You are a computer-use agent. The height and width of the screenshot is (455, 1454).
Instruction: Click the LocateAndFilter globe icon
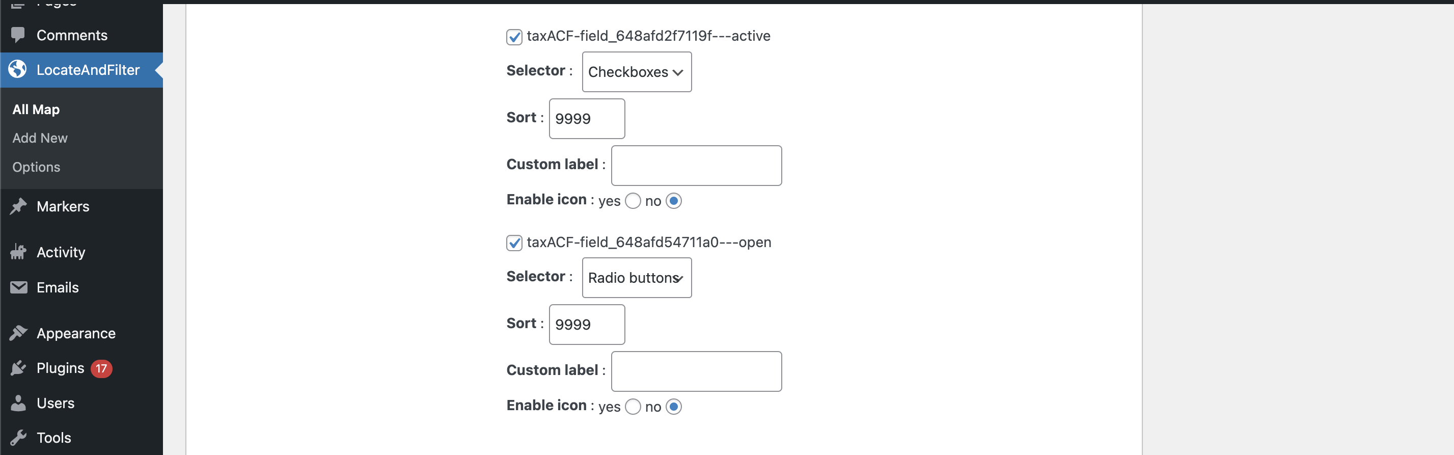[x=17, y=69]
